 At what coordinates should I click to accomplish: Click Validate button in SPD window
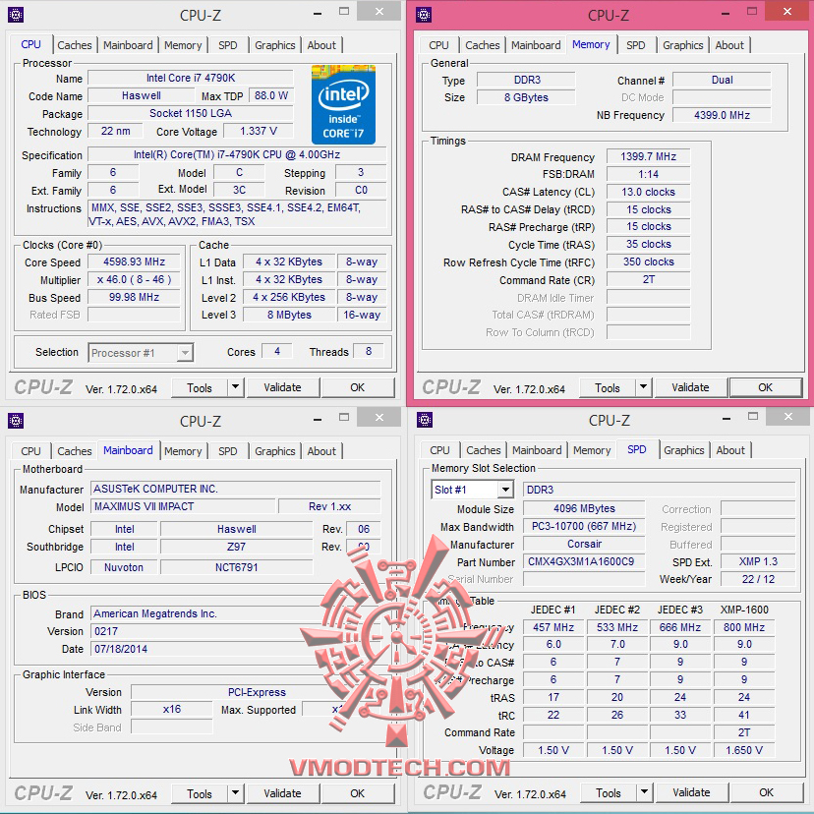point(691,792)
